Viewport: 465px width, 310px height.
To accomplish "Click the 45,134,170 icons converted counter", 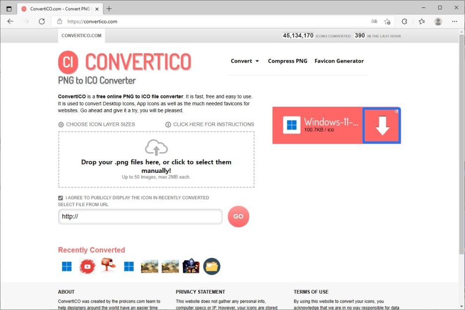I will click(x=298, y=36).
